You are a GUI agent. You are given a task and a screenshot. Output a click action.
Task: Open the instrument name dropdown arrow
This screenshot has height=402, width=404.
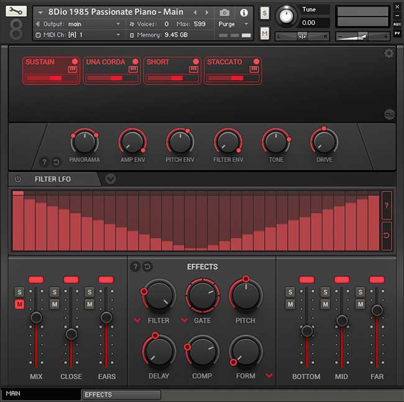click(40, 12)
